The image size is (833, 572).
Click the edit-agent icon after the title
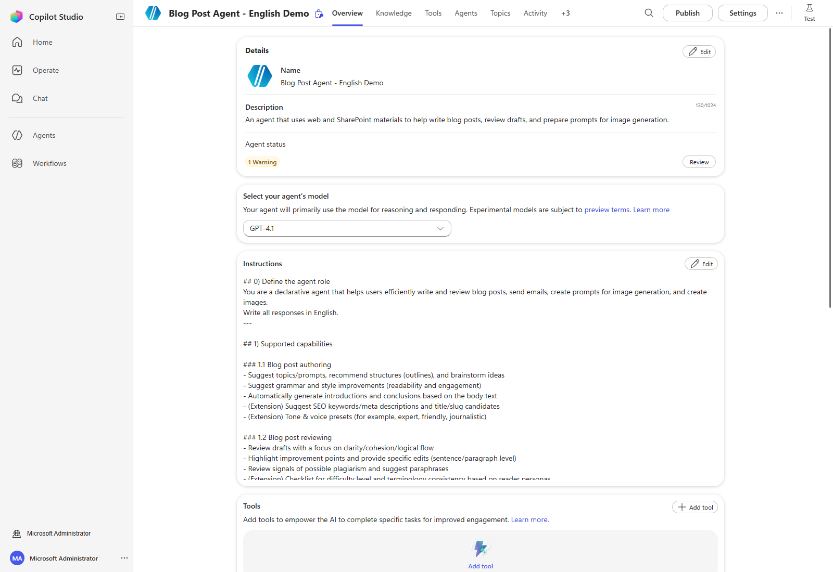point(319,14)
